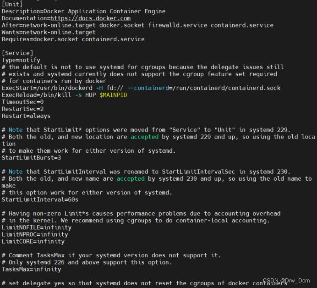Click the exists and systemd currently comment line

click(139, 74)
